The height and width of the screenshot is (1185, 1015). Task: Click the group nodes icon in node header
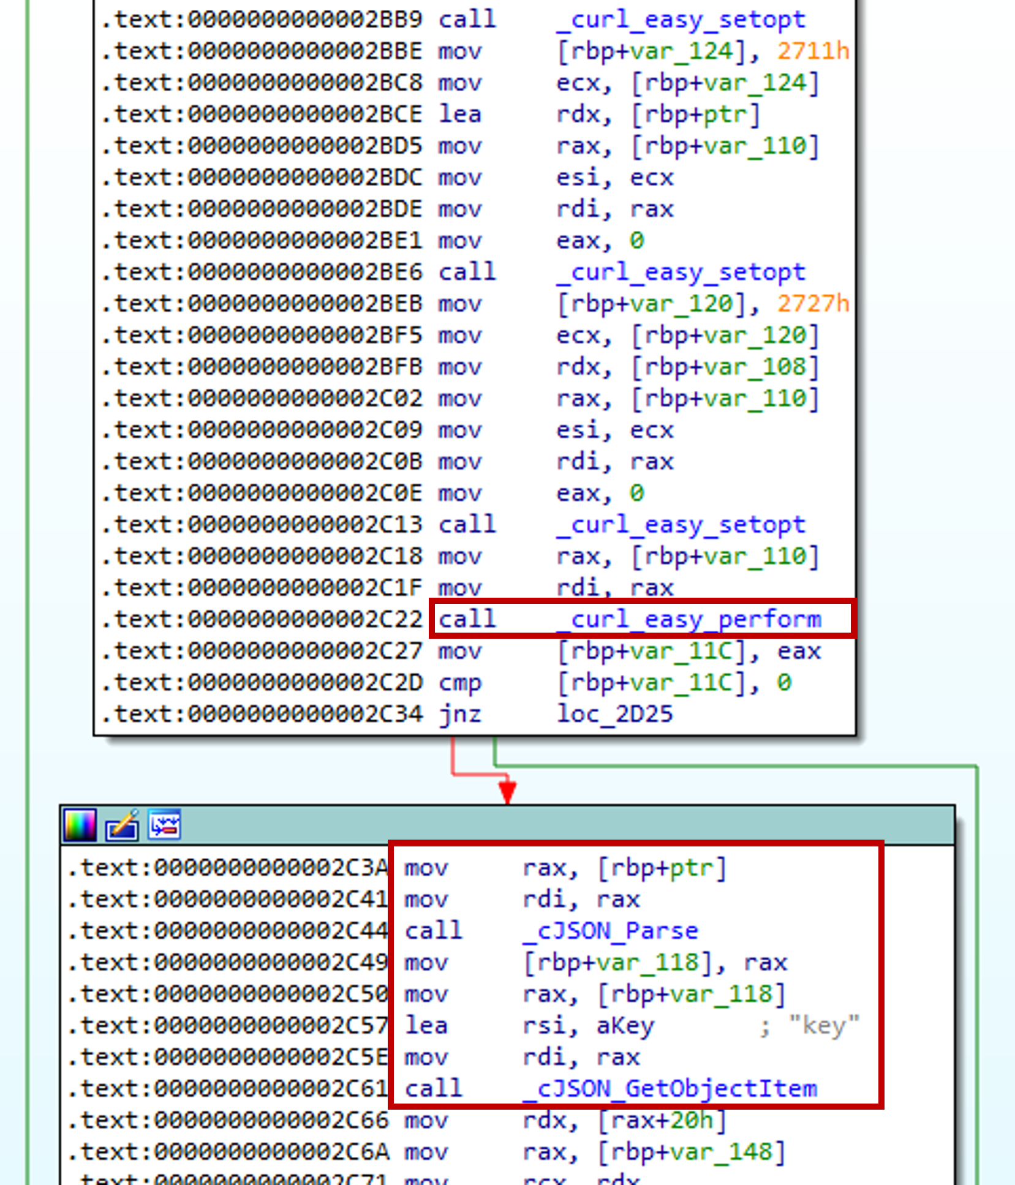pos(164,825)
